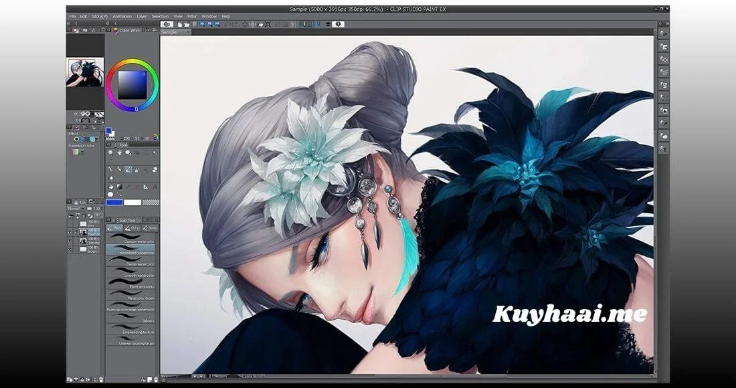Select the Eyedropper tool

pyautogui.click(x=110, y=161)
